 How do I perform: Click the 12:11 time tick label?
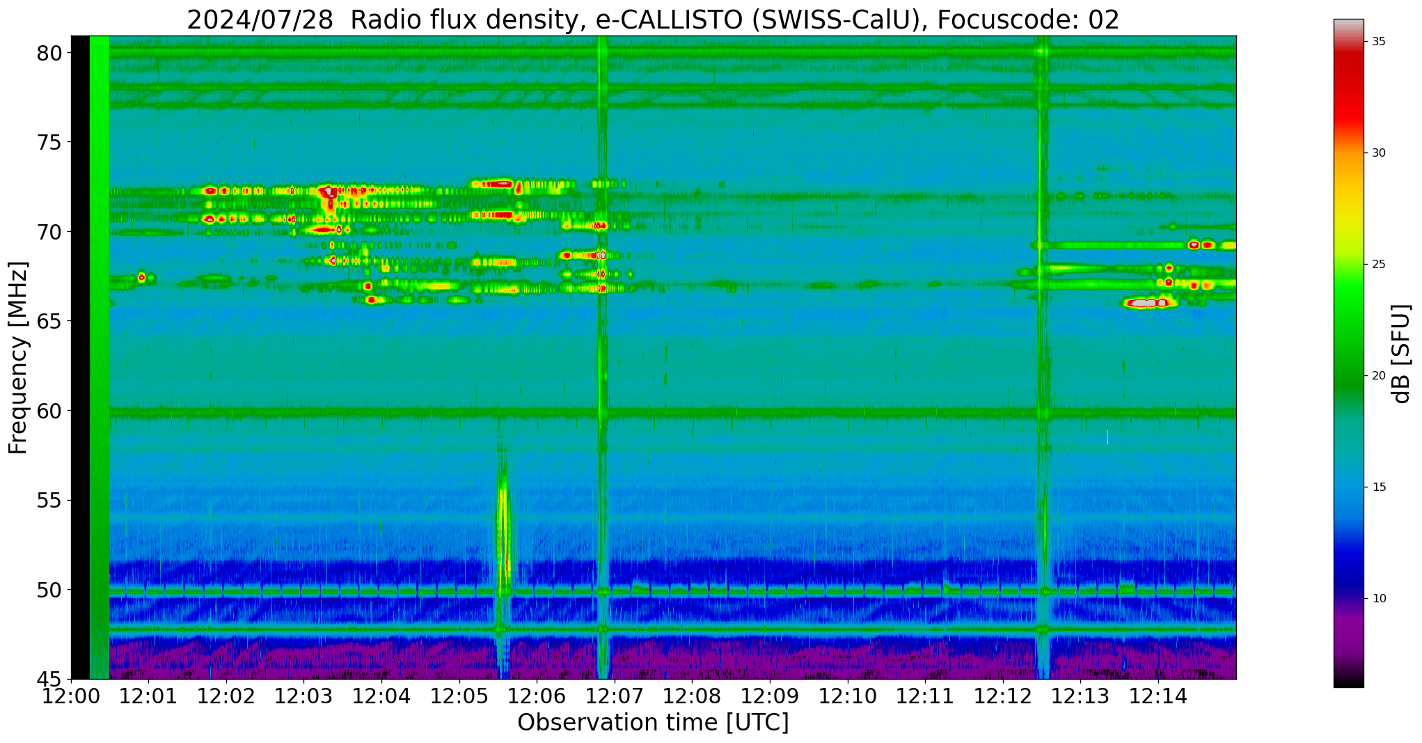coord(925,697)
